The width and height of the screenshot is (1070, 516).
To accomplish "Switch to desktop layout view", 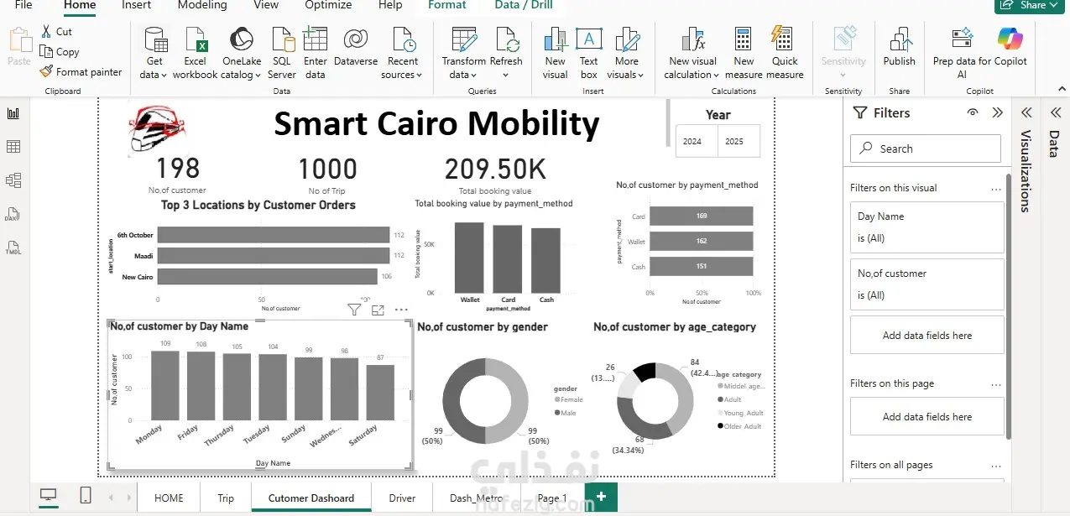I will 49,496.
